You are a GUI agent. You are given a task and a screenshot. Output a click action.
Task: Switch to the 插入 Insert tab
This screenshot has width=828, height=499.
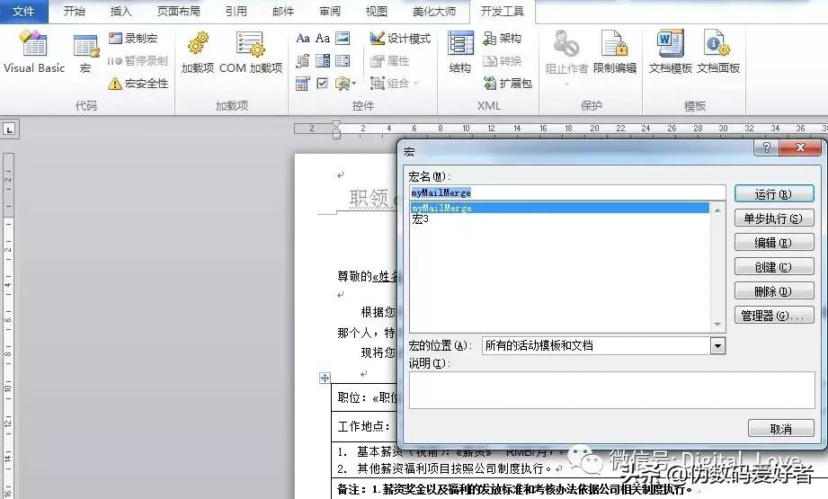[120, 11]
